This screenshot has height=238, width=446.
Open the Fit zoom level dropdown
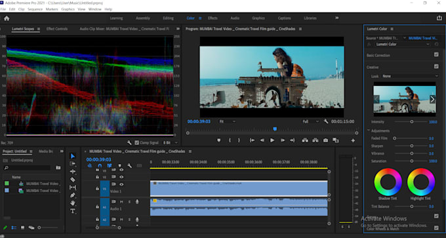228,121
